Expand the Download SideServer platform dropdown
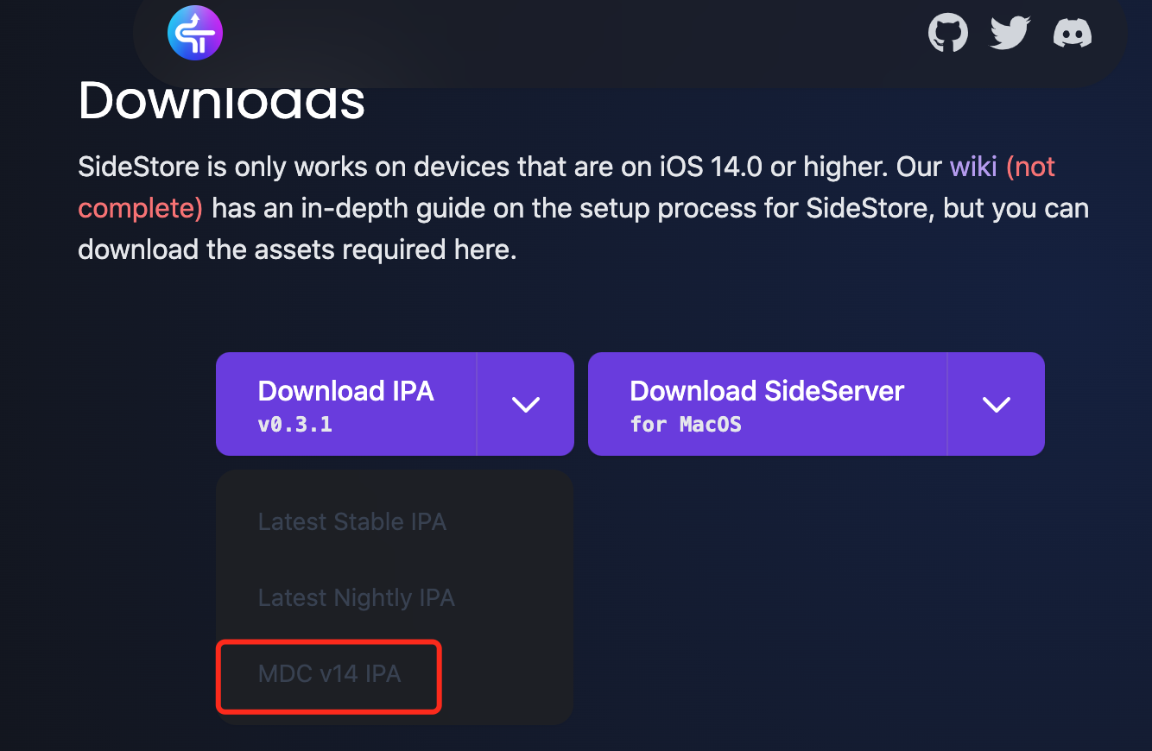Image resolution: width=1152 pixels, height=751 pixels. pos(996,404)
